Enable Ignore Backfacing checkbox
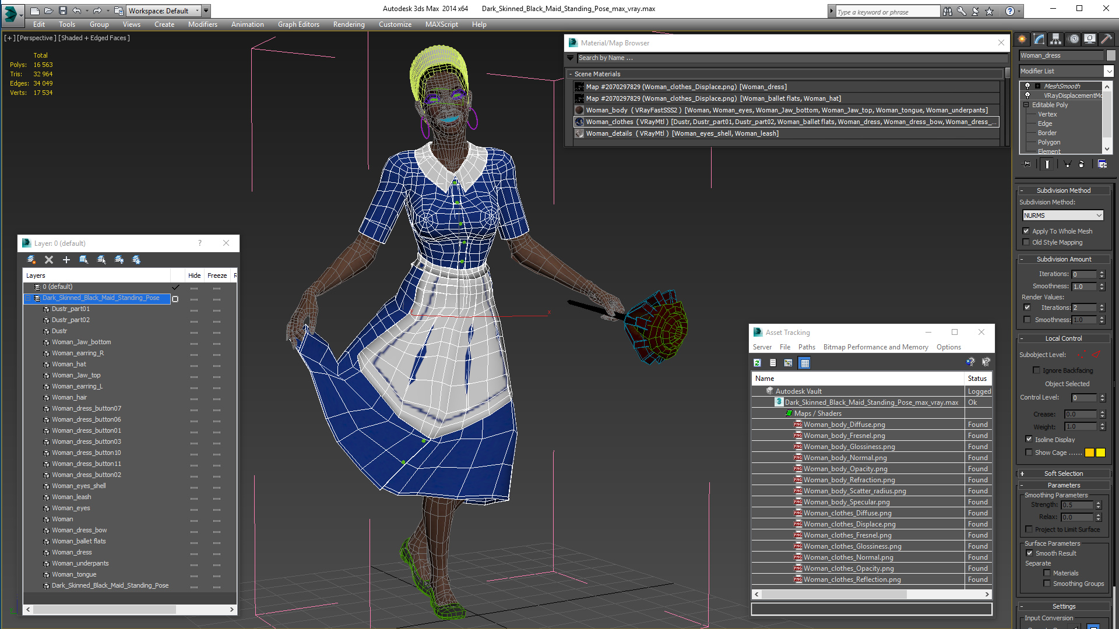 (x=1036, y=370)
